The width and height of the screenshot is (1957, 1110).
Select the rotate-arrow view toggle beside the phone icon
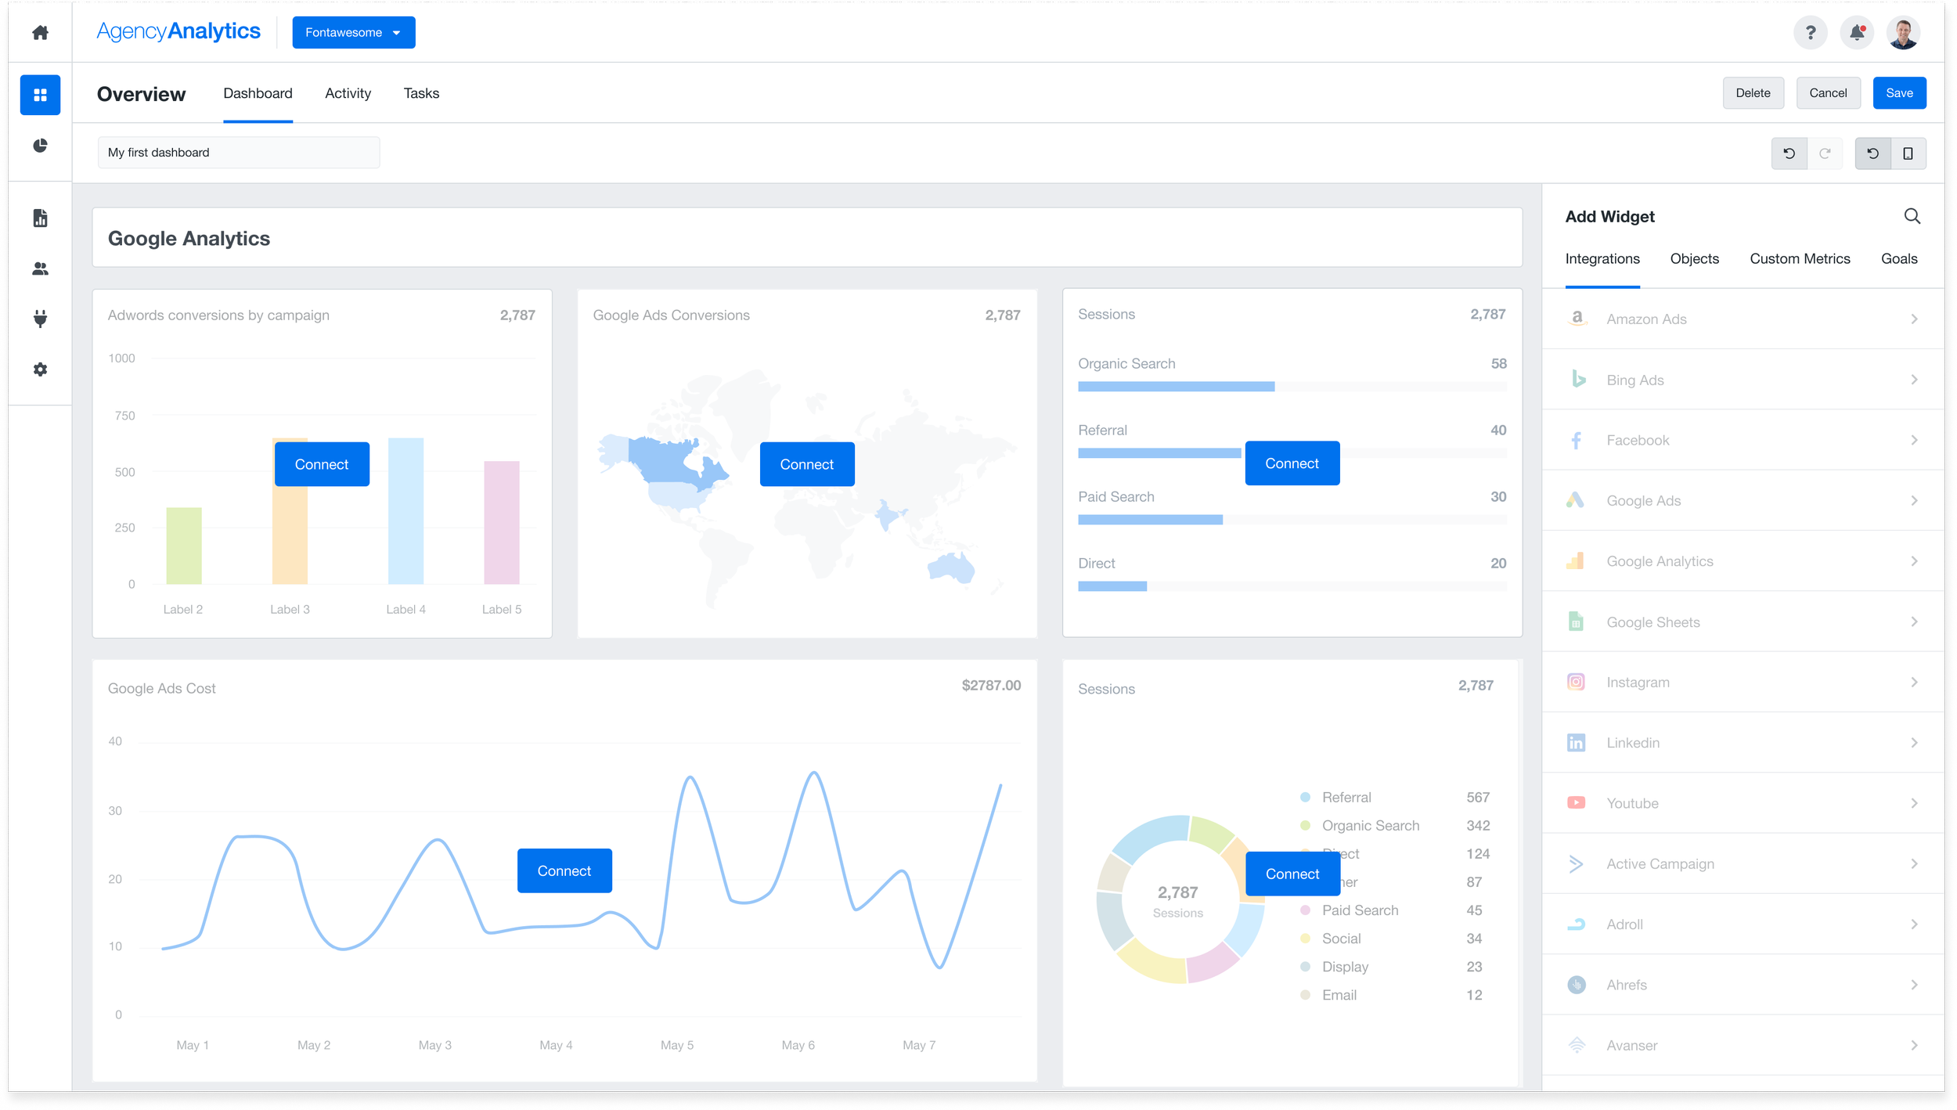point(1873,153)
